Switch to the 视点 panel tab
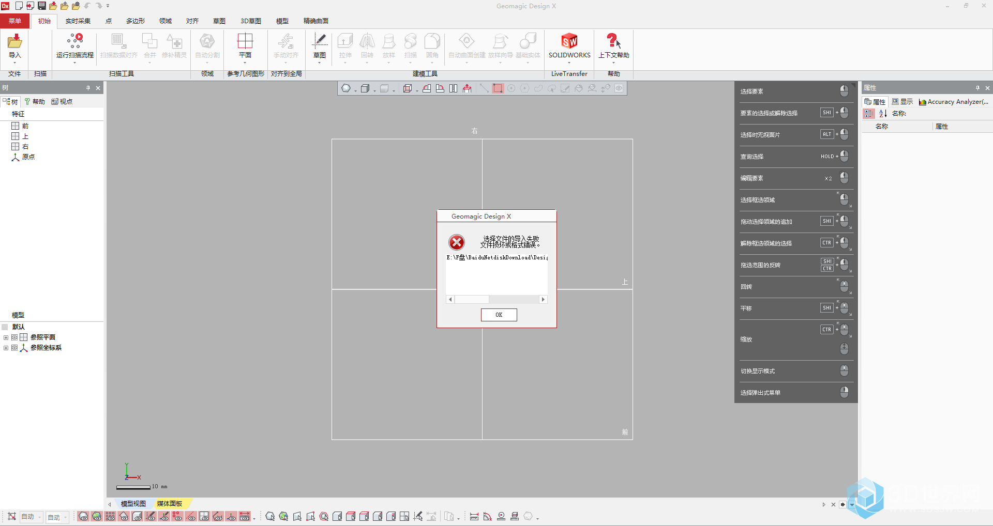The height and width of the screenshot is (526, 993). coord(63,102)
